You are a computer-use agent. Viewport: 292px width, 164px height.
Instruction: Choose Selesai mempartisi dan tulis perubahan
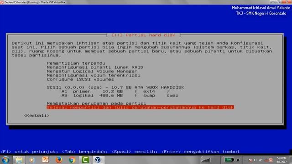[x=140, y=108]
